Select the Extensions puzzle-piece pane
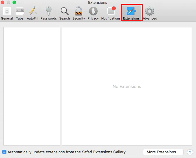 pos(131,13)
